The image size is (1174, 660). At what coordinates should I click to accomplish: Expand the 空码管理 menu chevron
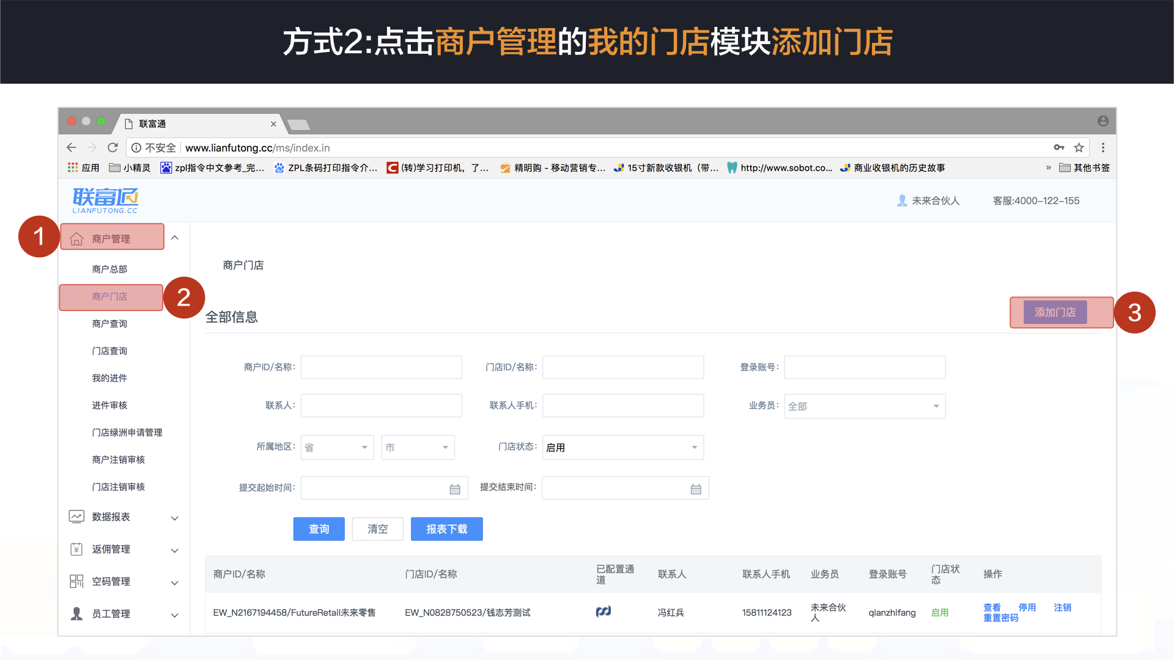coord(175,583)
